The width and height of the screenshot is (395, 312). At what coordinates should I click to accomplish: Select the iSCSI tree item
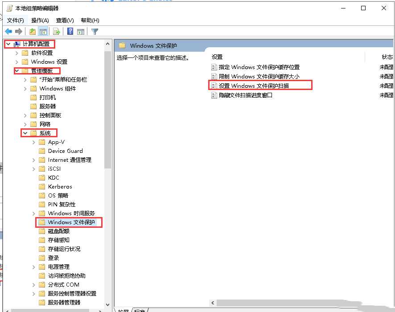54,169
